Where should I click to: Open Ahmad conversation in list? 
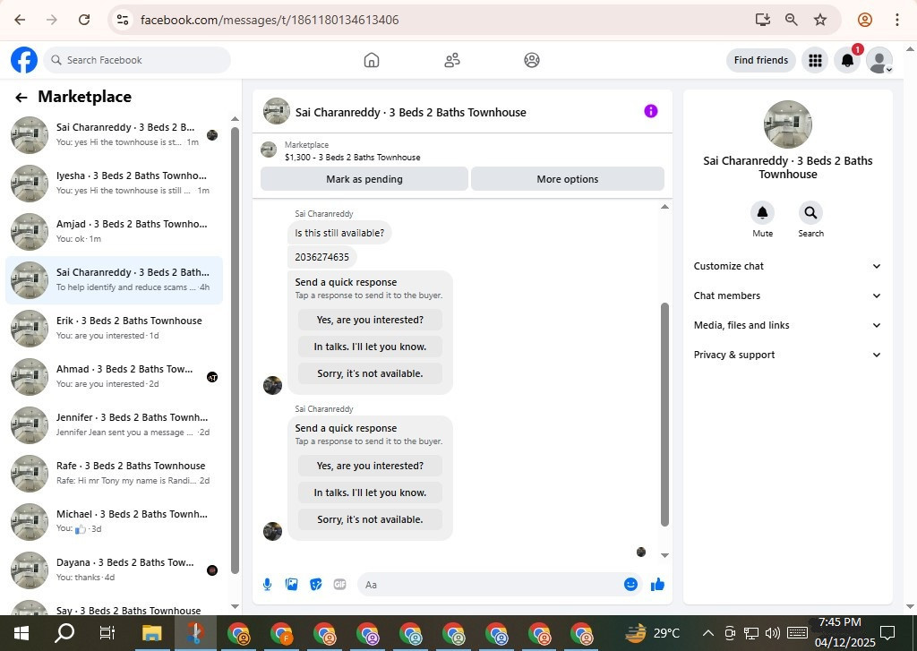coord(114,377)
